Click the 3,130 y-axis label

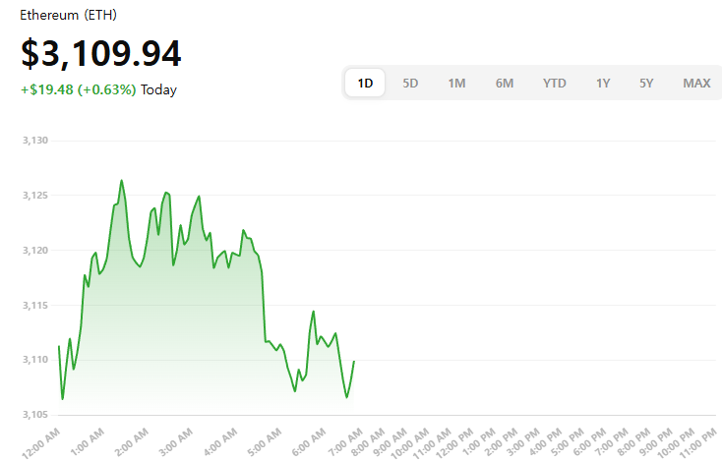tap(34, 141)
